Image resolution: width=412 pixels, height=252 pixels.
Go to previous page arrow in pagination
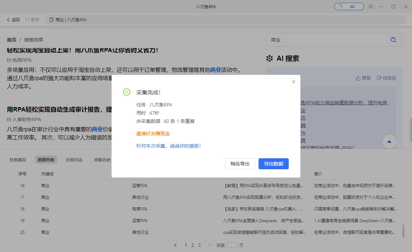click(175, 245)
